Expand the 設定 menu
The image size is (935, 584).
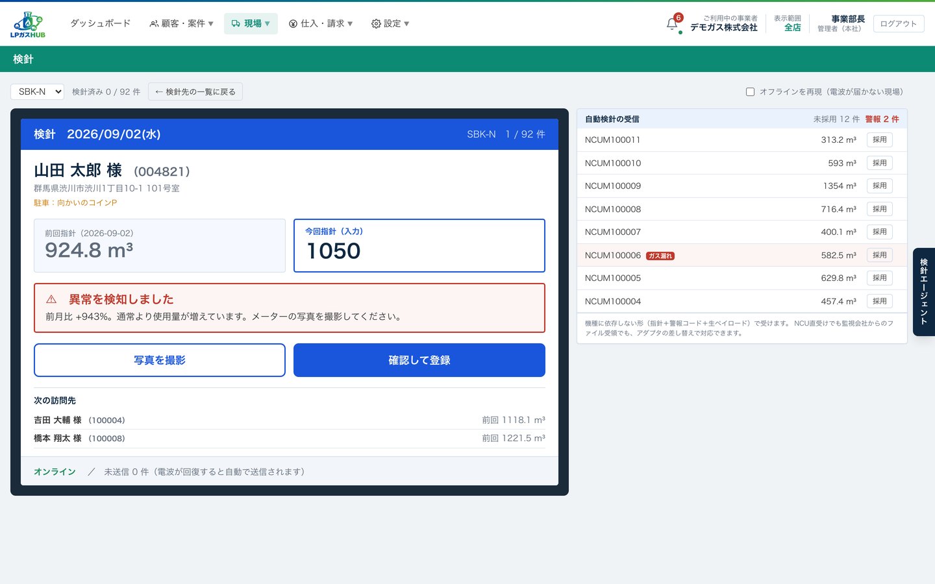pyautogui.click(x=390, y=23)
